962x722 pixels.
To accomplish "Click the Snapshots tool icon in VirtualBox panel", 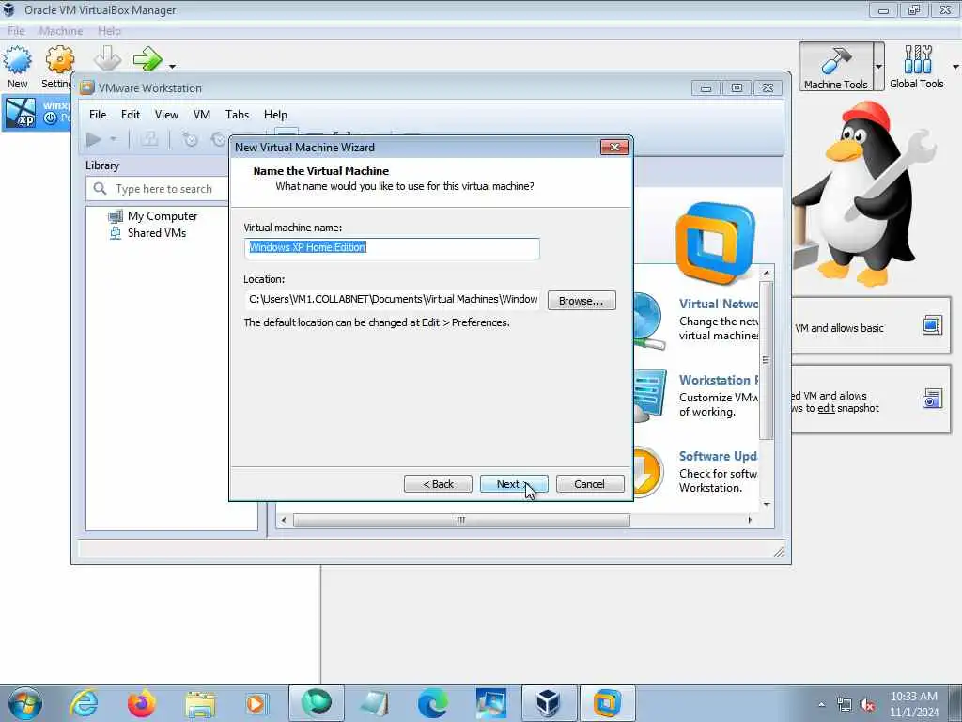I will pyautogui.click(x=932, y=399).
